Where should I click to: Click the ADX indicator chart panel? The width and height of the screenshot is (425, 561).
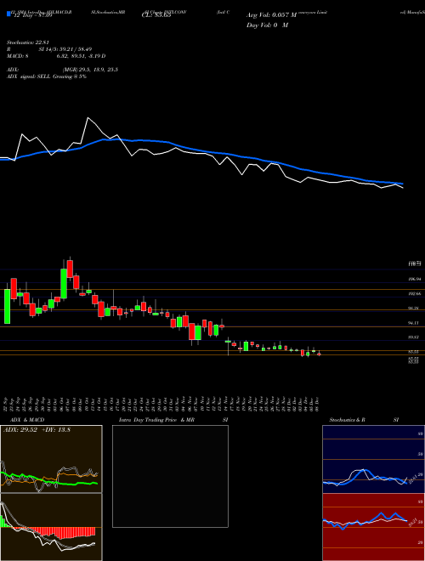click(x=51, y=459)
